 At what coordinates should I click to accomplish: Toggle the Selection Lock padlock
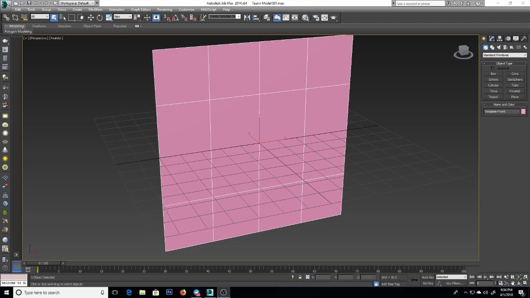(300, 277)
